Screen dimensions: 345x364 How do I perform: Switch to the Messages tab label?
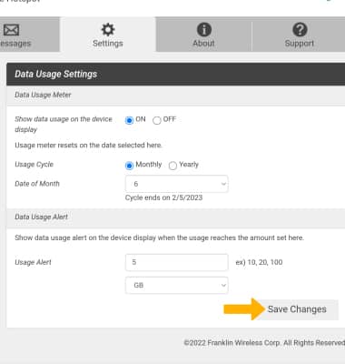[15, 44]
